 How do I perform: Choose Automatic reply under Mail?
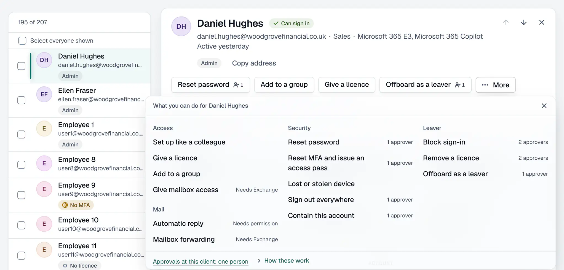coord(178,223)
